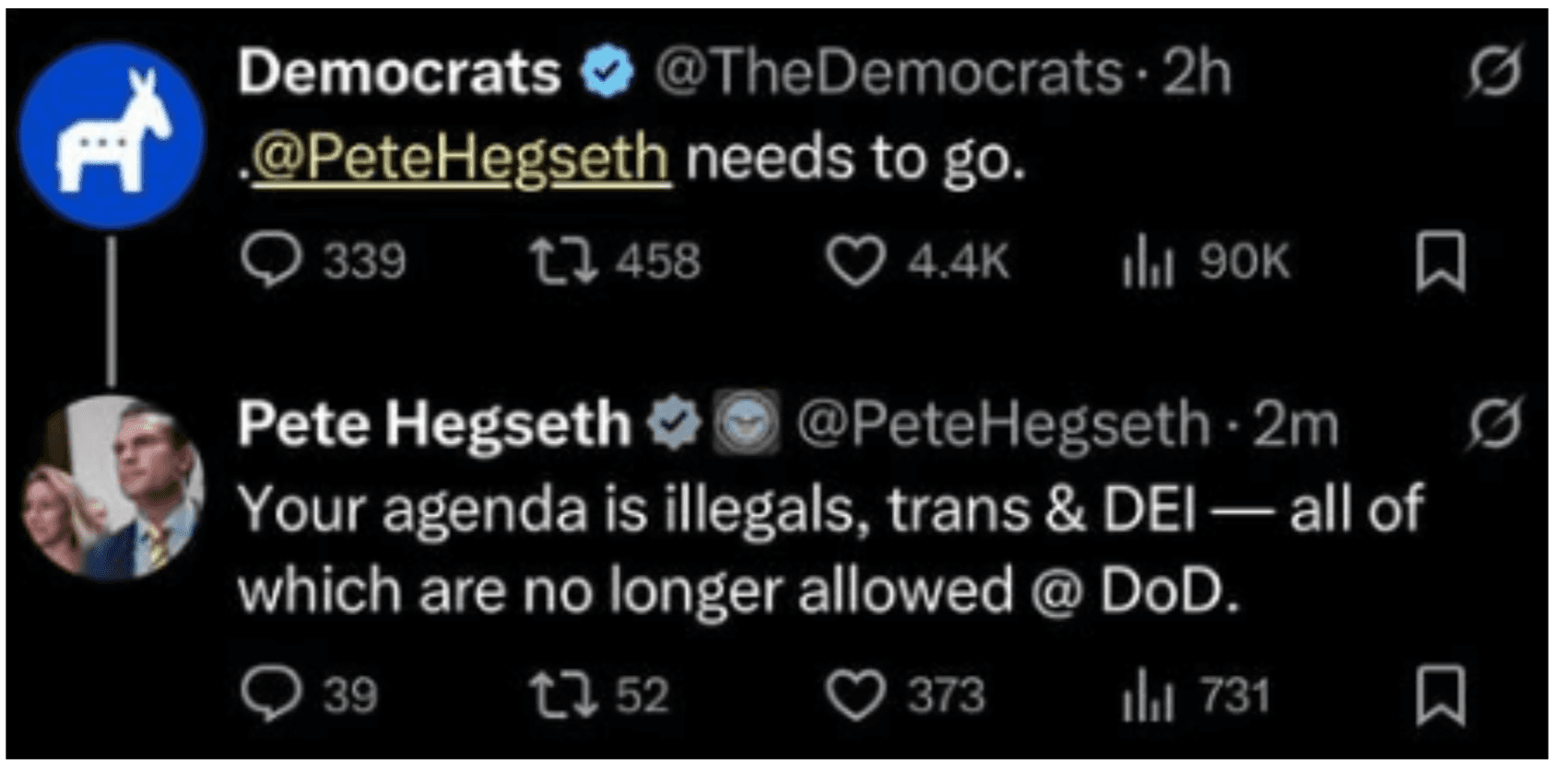
Task: Open Democrats donkey profile picture
Action: pyautogui.click(x=112, y=134)
